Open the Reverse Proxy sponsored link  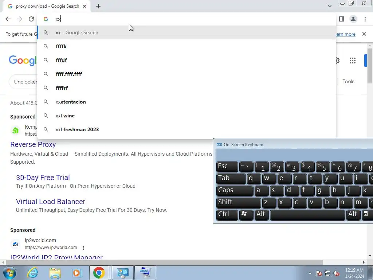tap(33, 144)
